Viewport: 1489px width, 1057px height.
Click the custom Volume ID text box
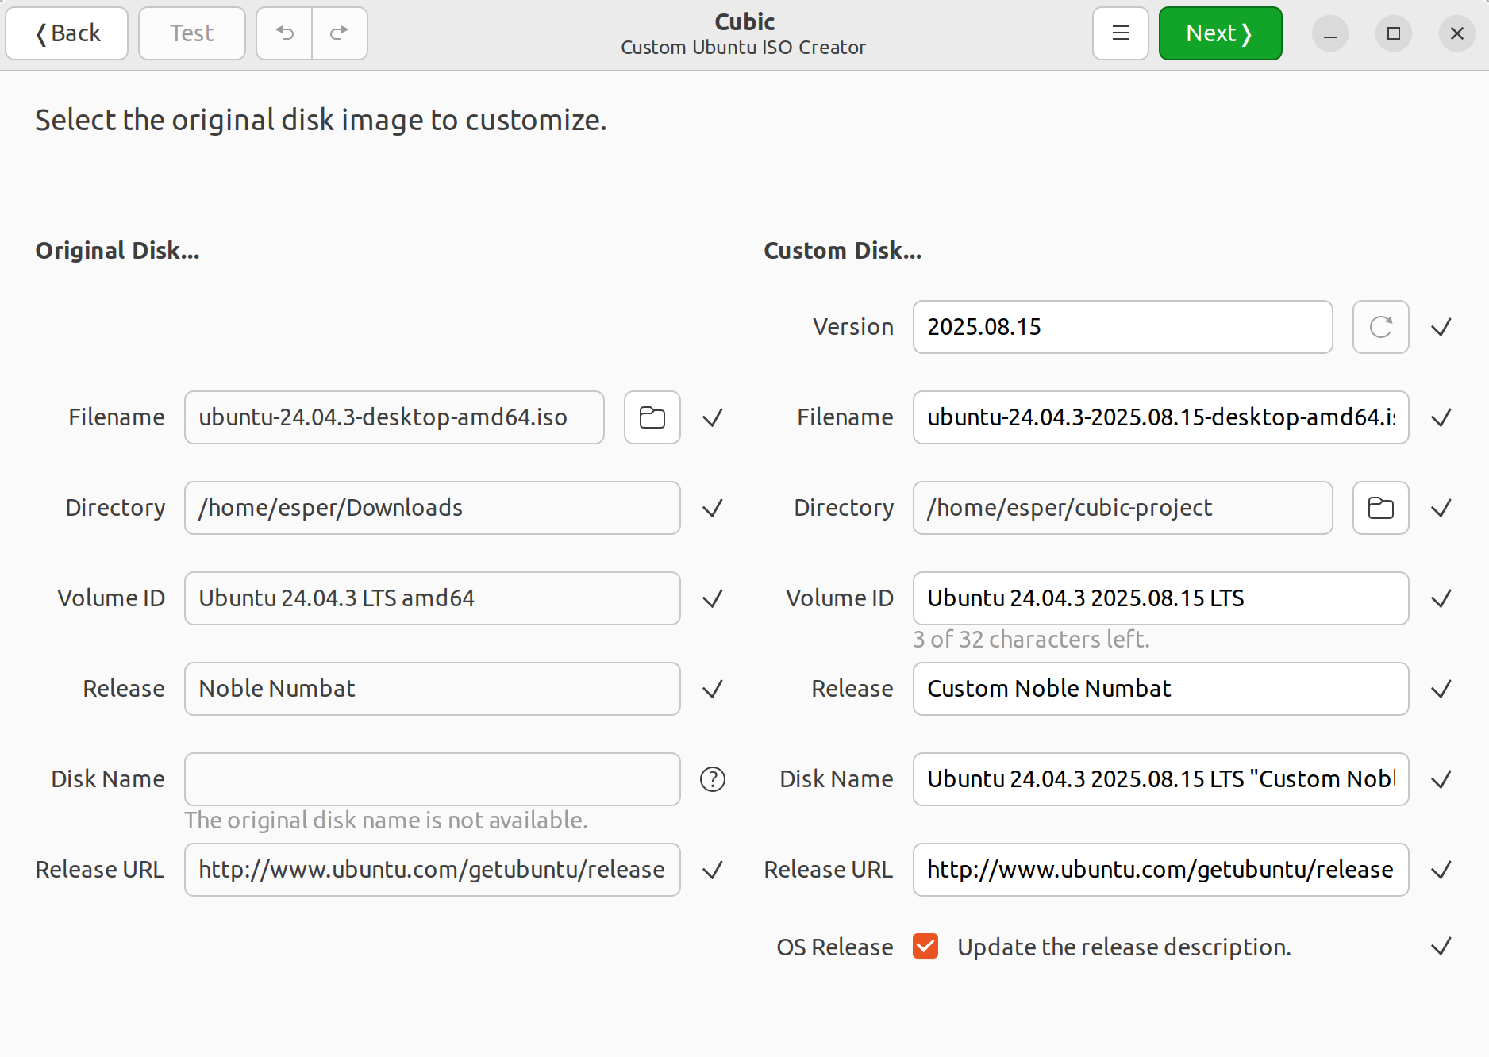(1160, 598)
